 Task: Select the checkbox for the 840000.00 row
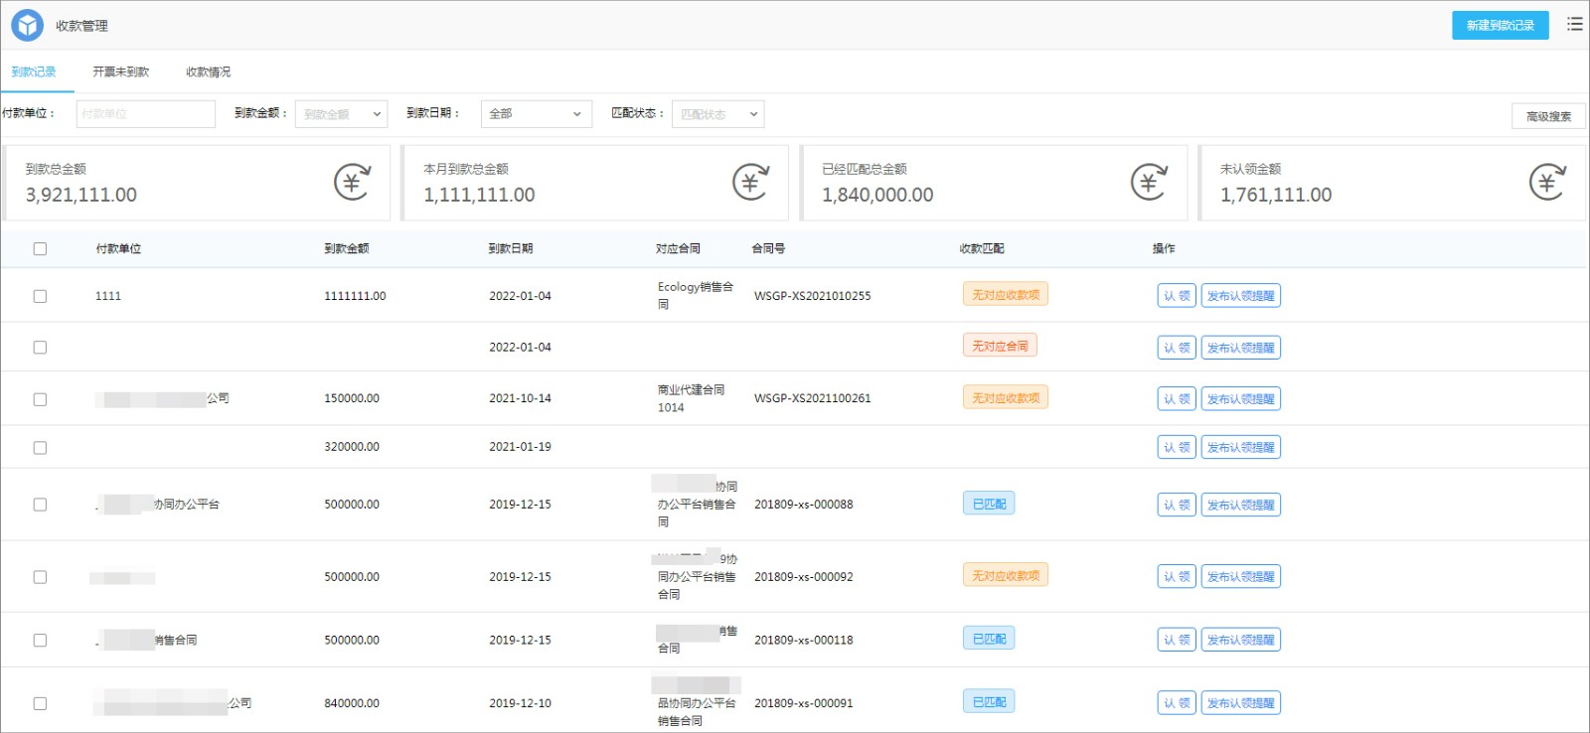pyautogui.click(x=40, y=703)
